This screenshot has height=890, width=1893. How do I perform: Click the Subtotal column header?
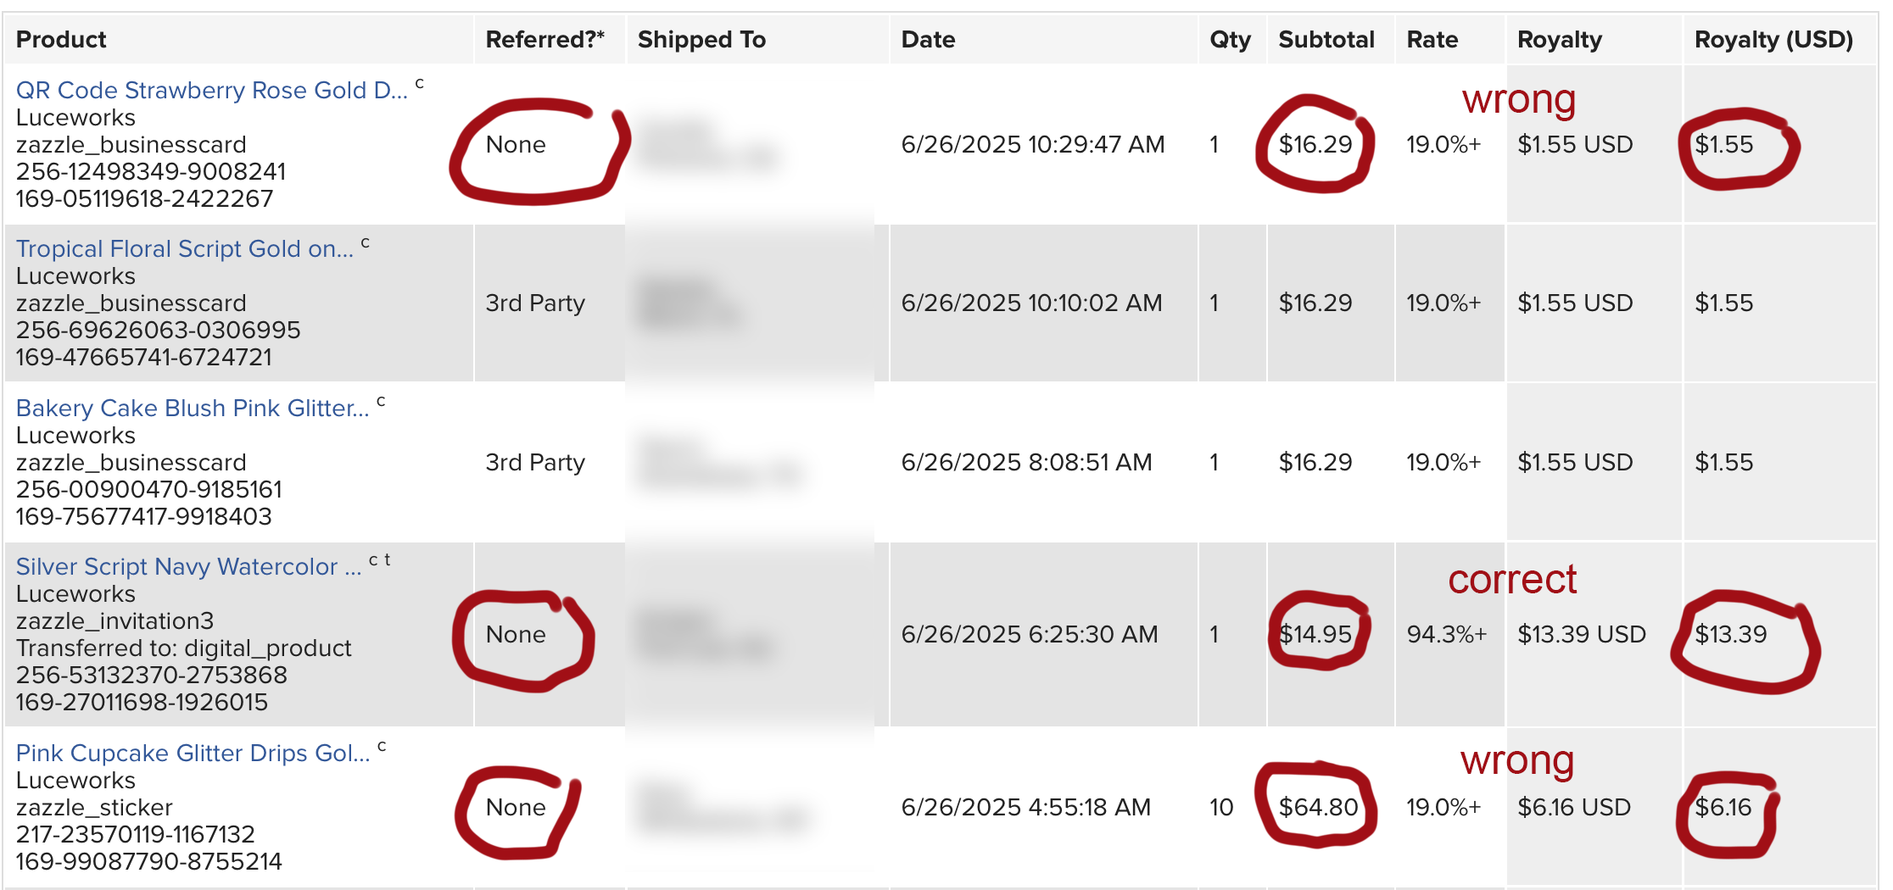(x=1326, y=39)
